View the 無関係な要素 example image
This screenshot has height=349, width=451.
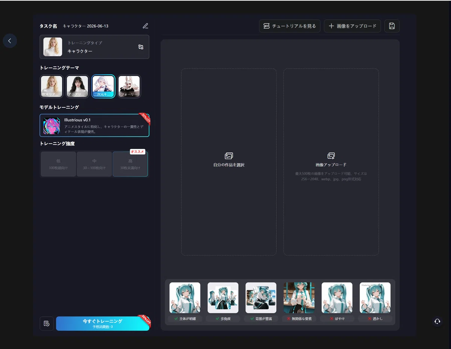pyautogui.click(x=299, y=298)
